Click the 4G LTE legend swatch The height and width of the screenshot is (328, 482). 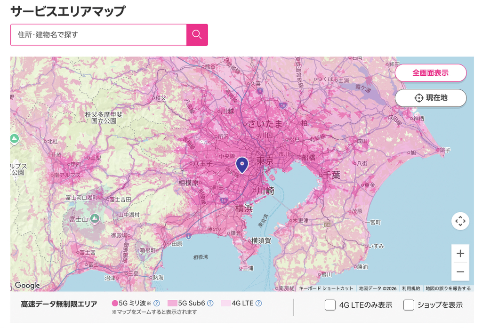[x=225, y=304]
